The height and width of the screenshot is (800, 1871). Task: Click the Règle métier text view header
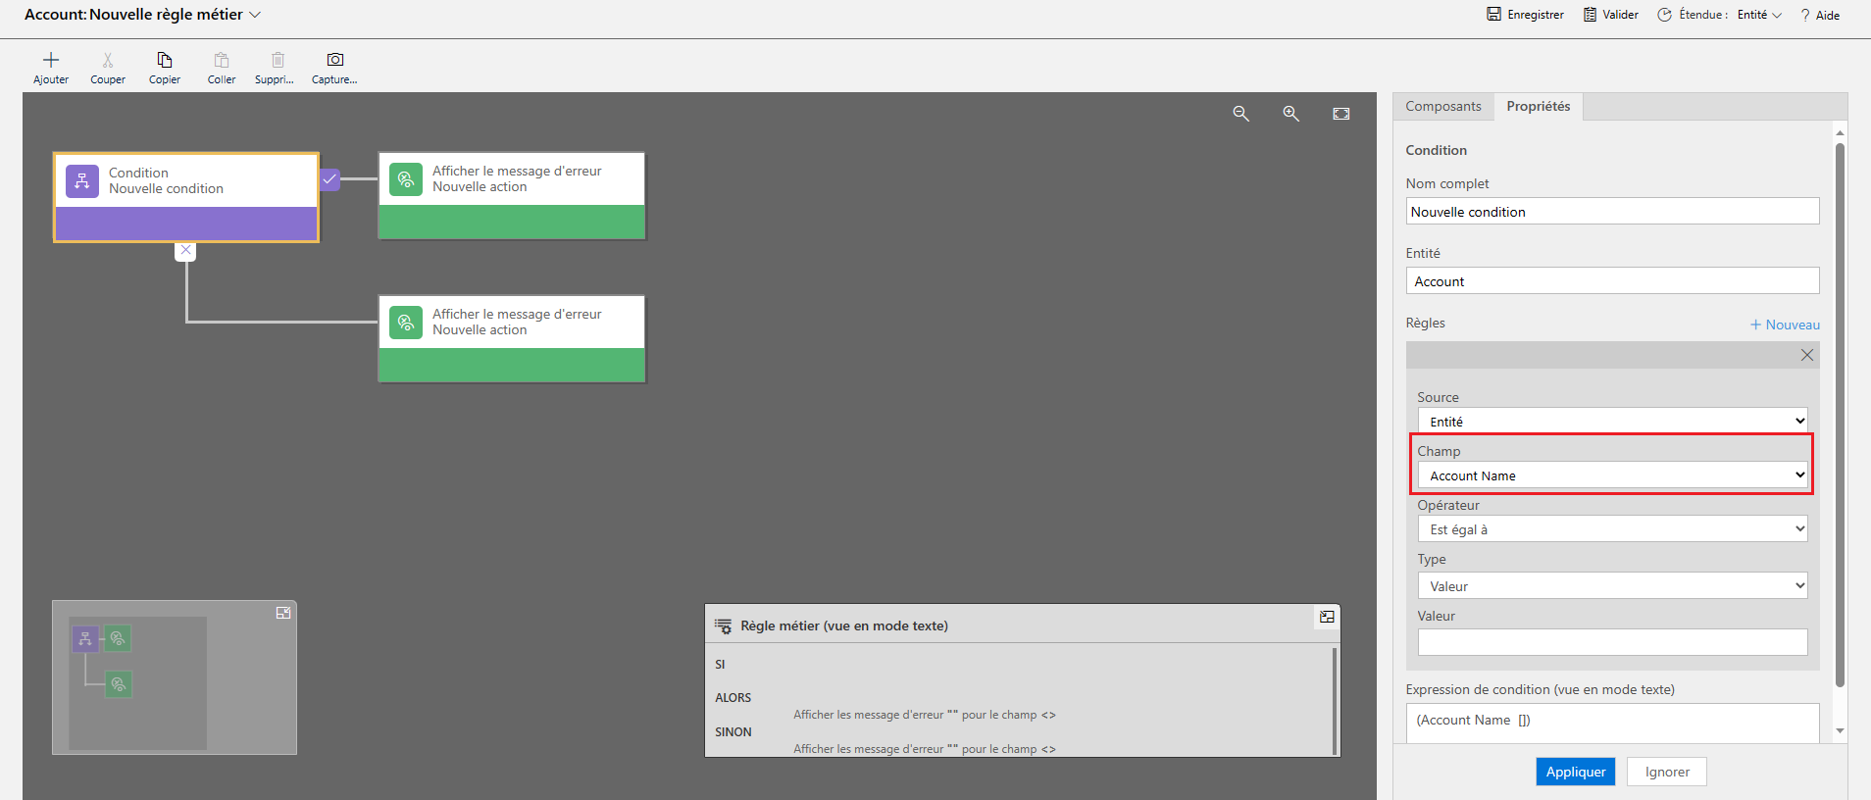coord(844,625)
